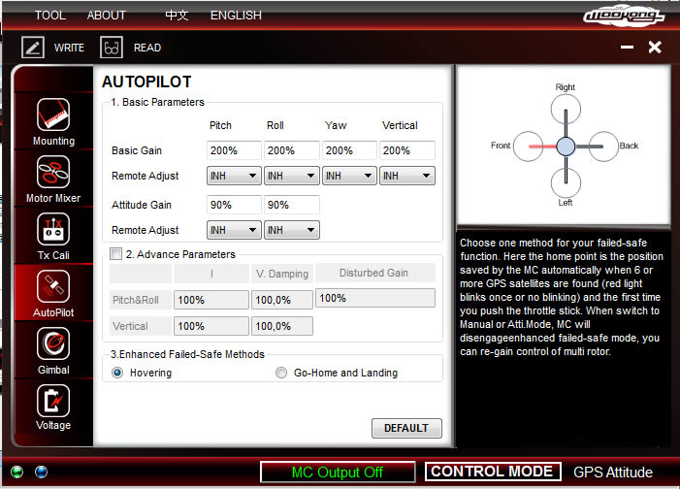Viewport: 680px width, 489px height.
Task: Switch language to ENGLISH
Action: click(x=236, y=15)
